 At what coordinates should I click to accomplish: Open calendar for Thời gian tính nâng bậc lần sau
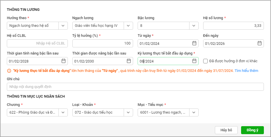point(64,61)
